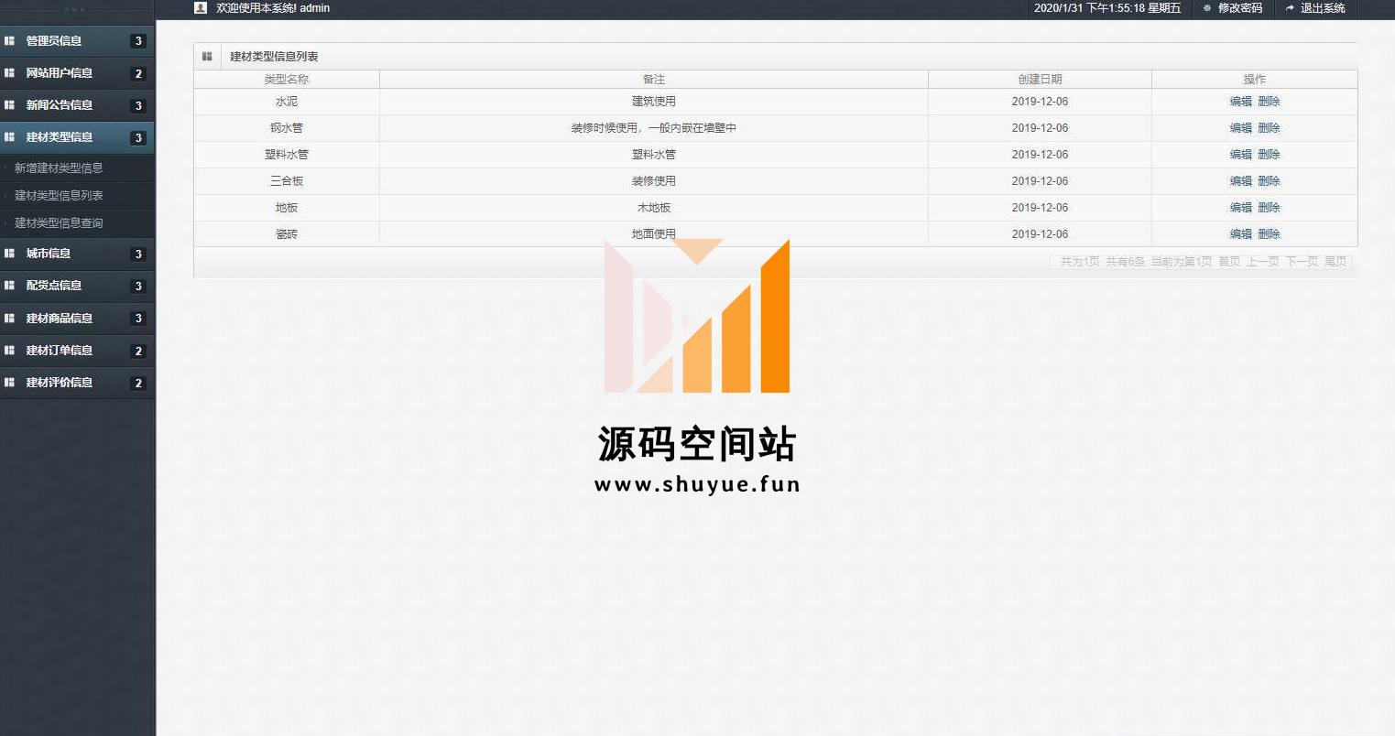Click the count badge 2 on 网站用户信息
1395x736 pixels.
(x=138, y=73)
